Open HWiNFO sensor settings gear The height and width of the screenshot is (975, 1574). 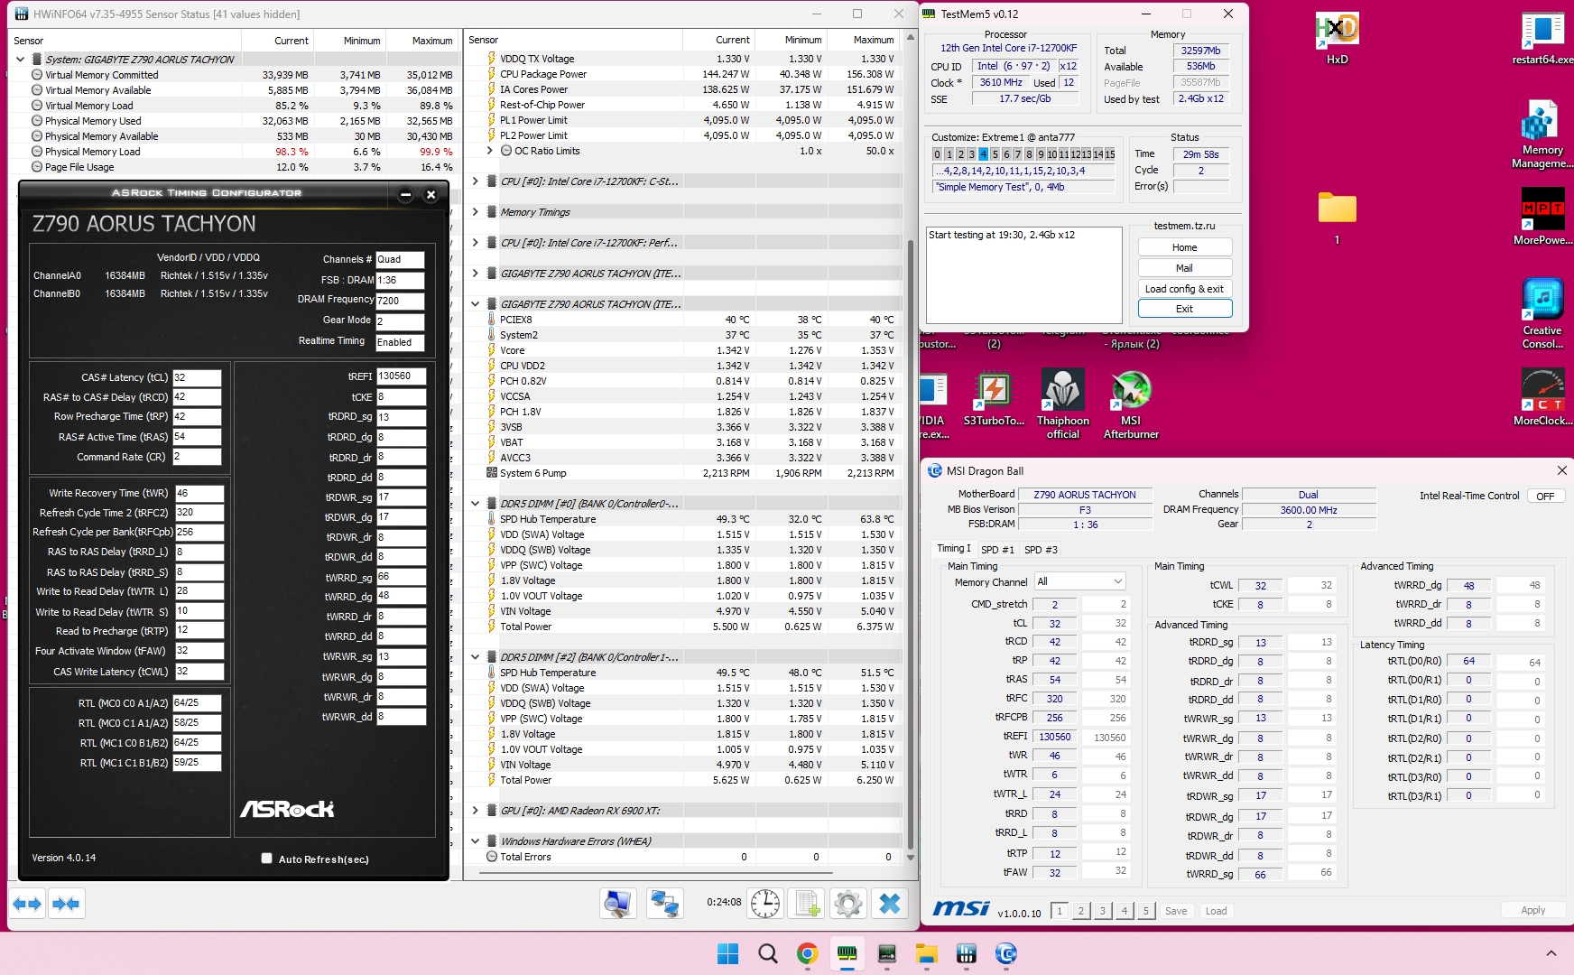848,903
